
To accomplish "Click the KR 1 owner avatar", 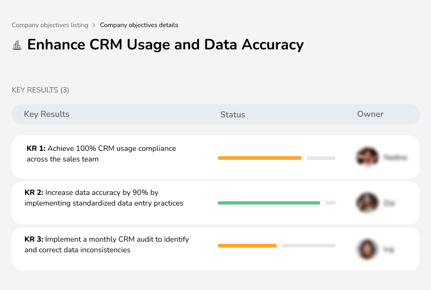I will [x=367, y=157].
